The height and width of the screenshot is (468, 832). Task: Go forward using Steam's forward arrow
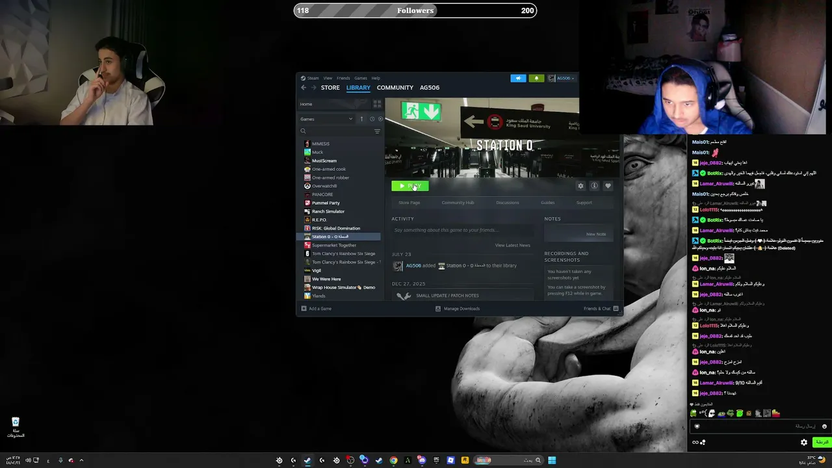pos(313,88)
